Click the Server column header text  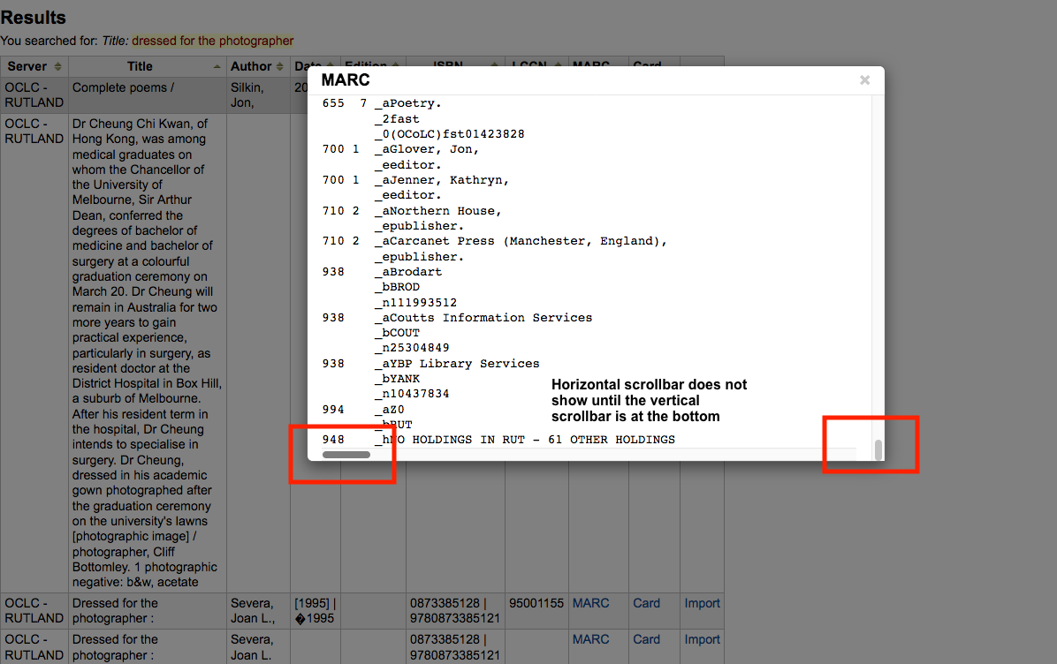coord(27,66)
